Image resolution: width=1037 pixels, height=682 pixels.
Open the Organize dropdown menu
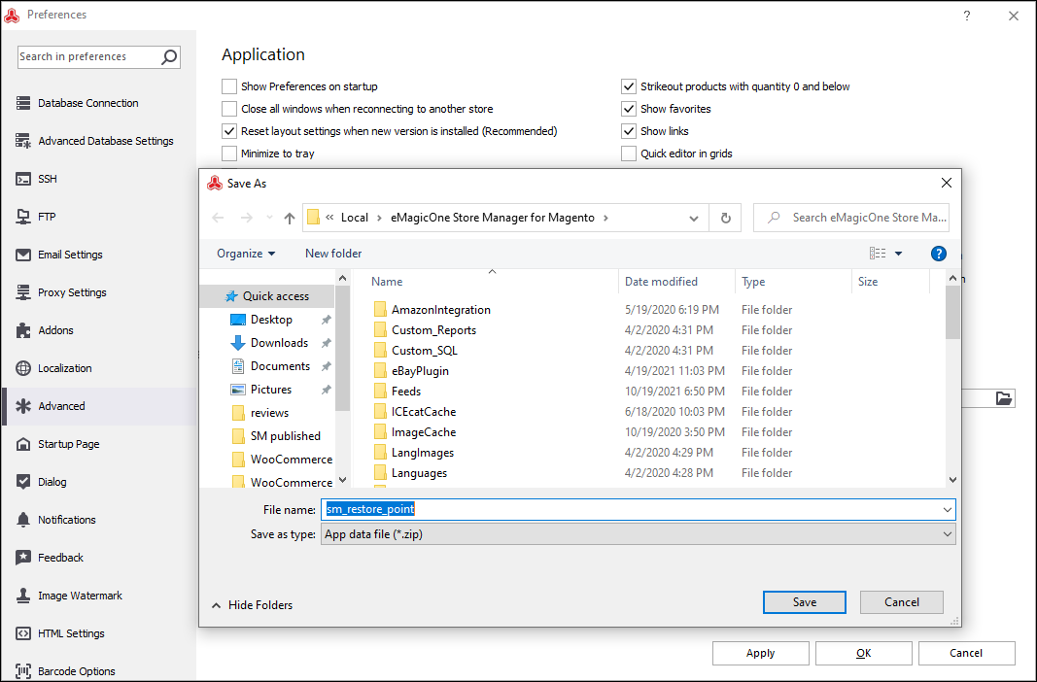coord(246,254)
